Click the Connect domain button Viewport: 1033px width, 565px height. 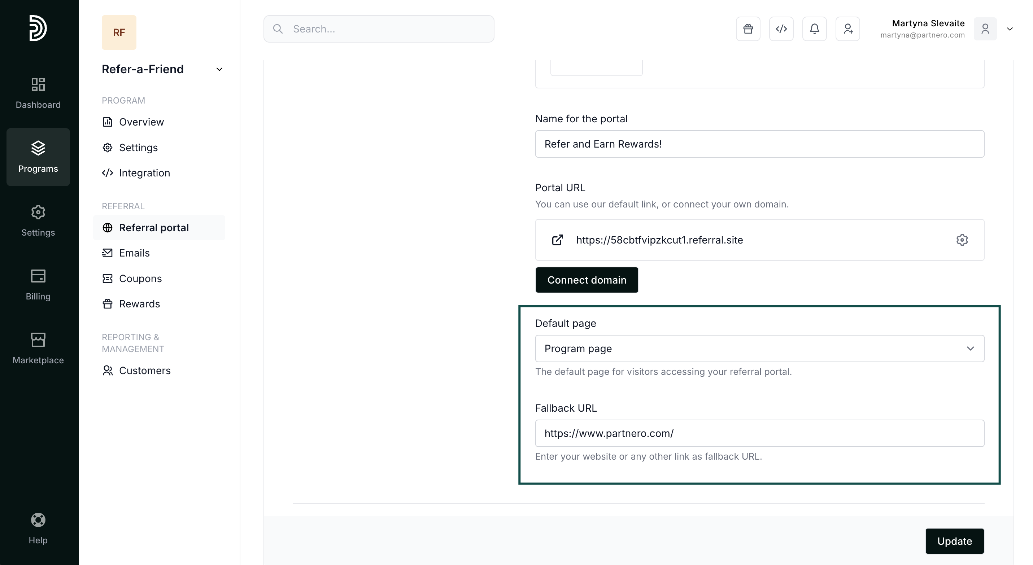point(587,280)
